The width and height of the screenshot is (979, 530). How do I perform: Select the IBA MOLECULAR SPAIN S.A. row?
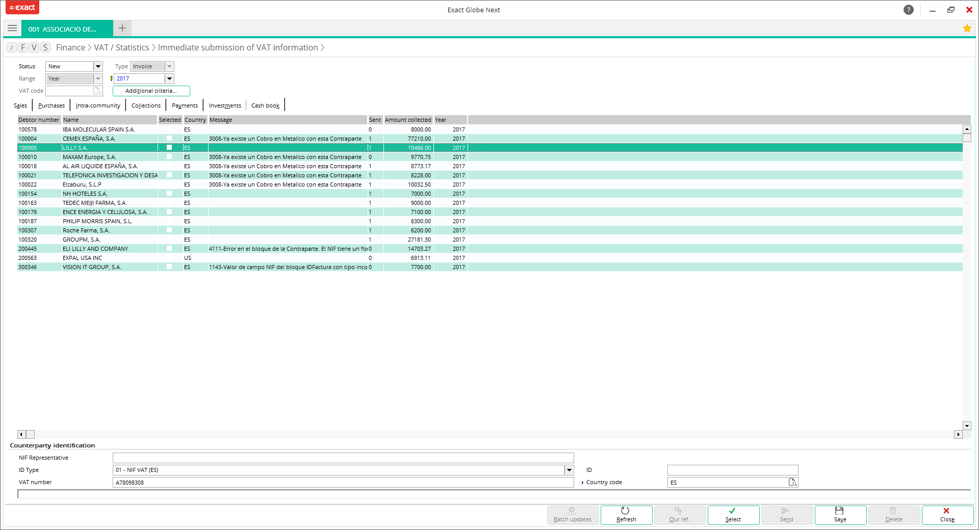[490, 129]
